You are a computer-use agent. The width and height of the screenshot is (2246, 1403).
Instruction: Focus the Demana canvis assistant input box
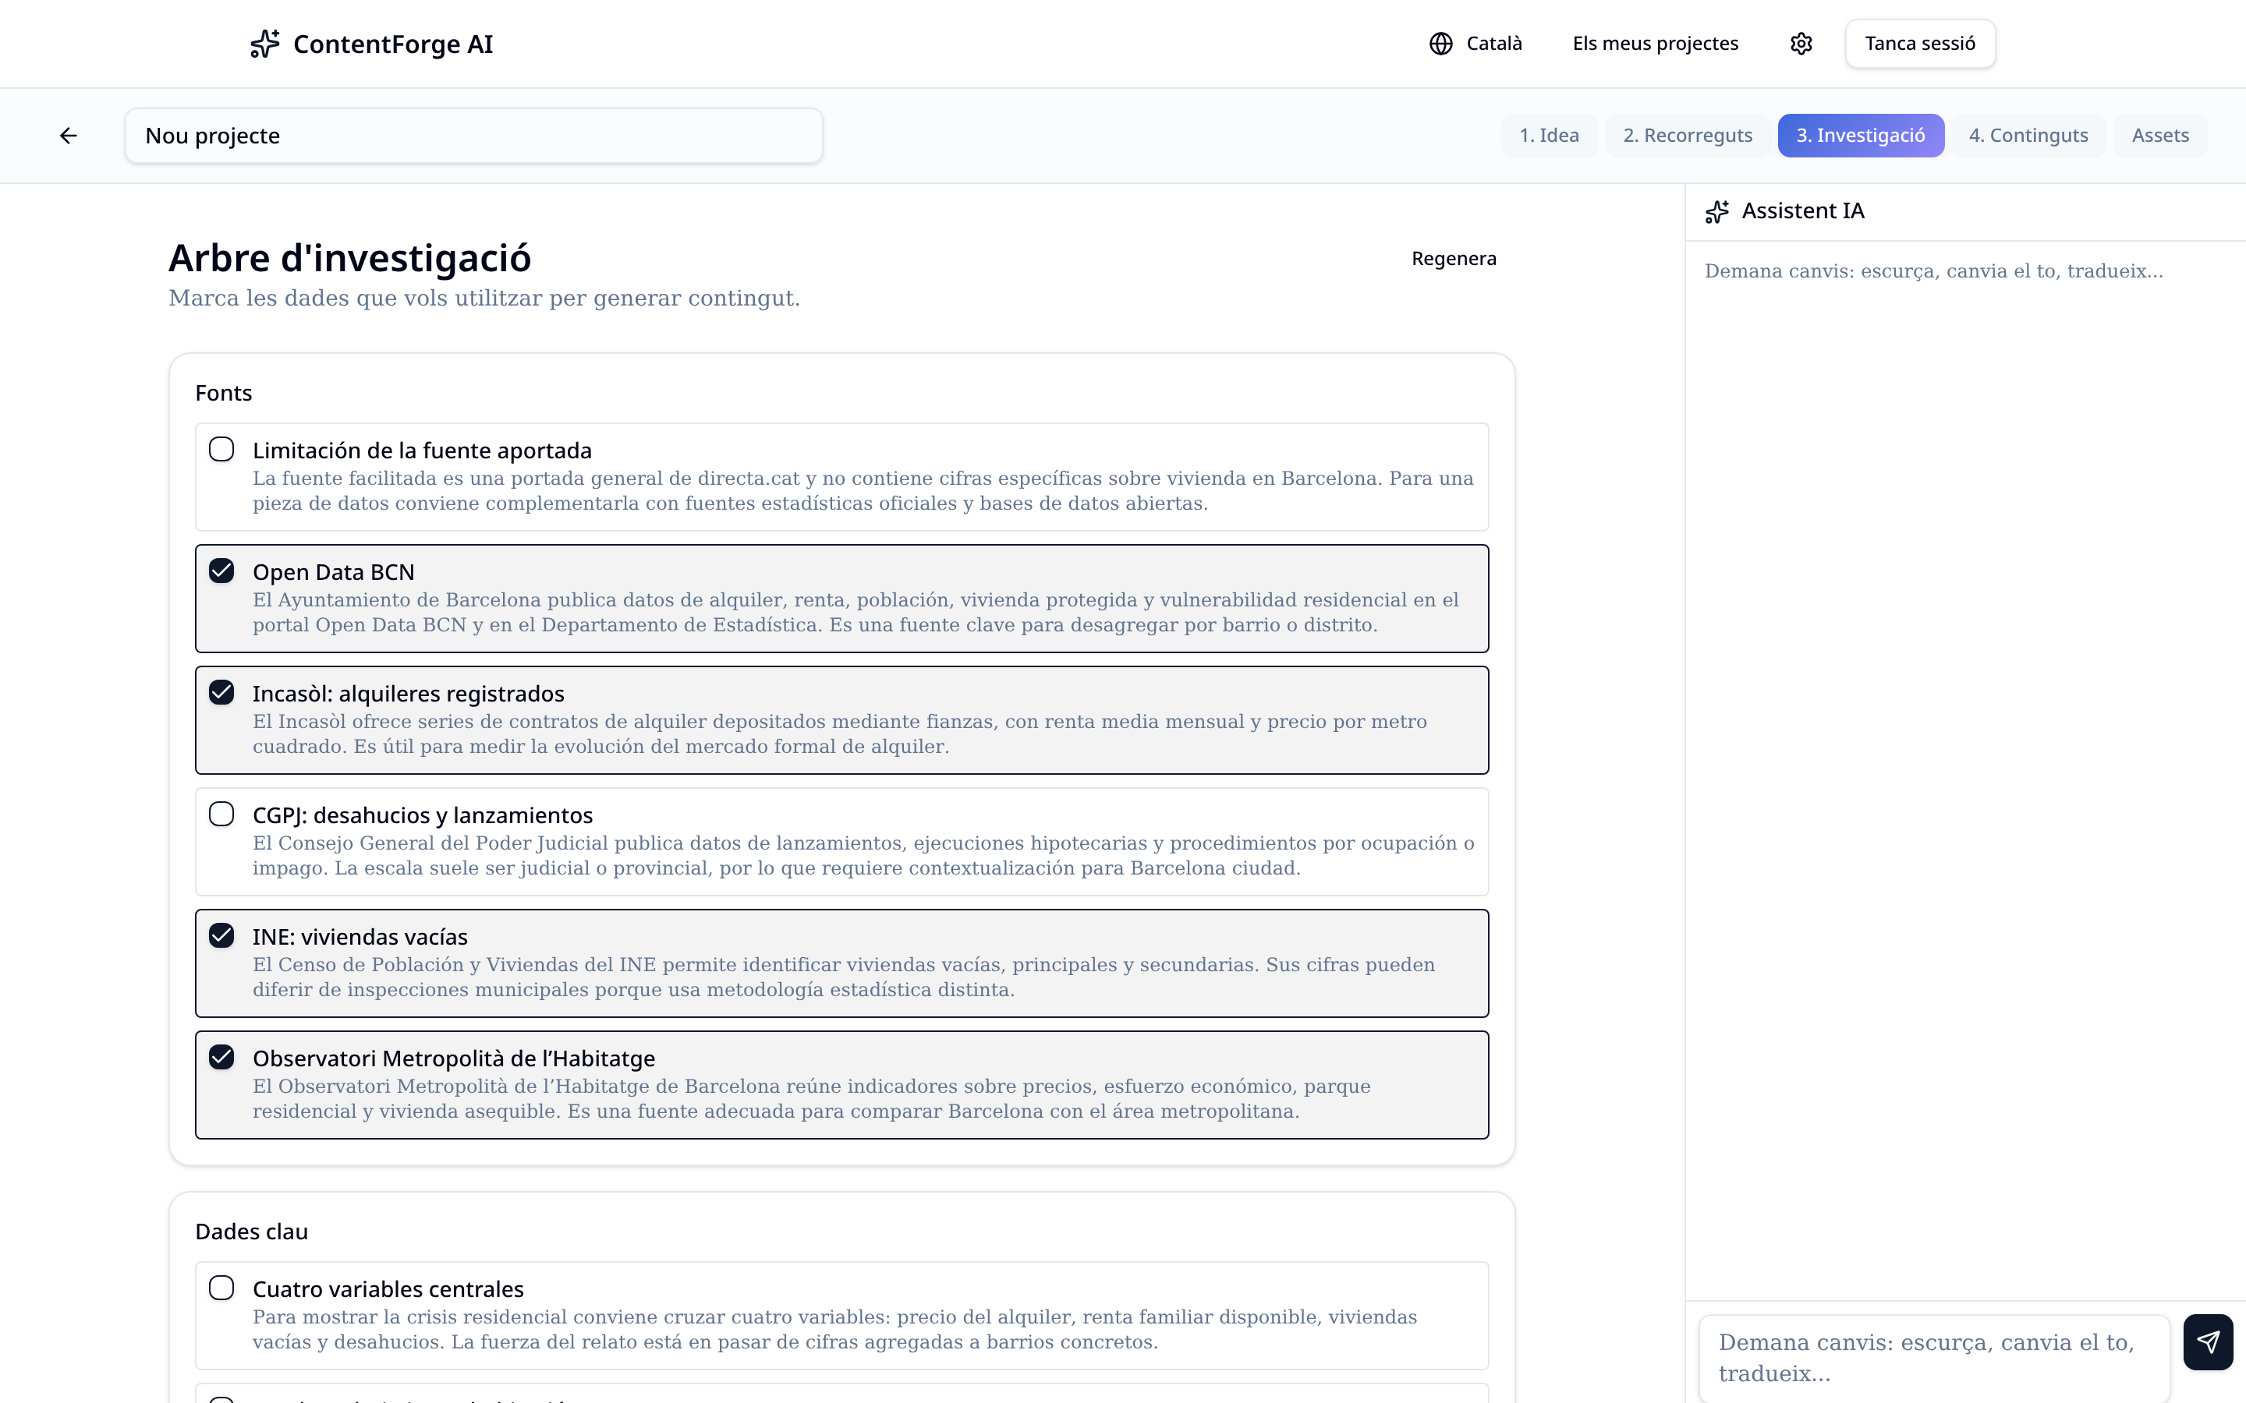tap(1935, 1358)
